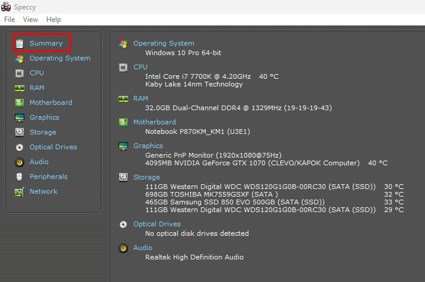The height and width of the screenshot is (282, 425).
Task: Click the Motherboard icon in sidebar
Action: pos(20,102)
